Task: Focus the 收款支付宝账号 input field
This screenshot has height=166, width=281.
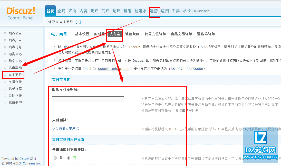Action: pyautogui.click(x=88, y=99)
